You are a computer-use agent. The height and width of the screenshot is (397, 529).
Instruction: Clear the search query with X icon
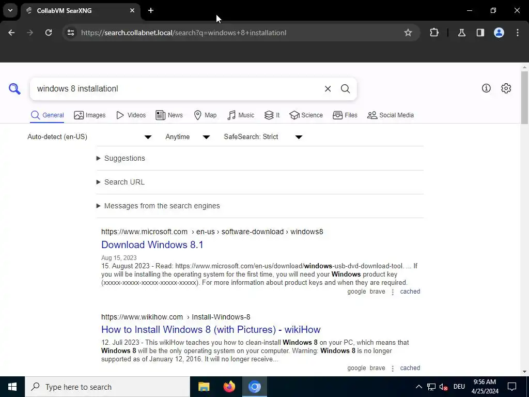click(x=328, y=89)
